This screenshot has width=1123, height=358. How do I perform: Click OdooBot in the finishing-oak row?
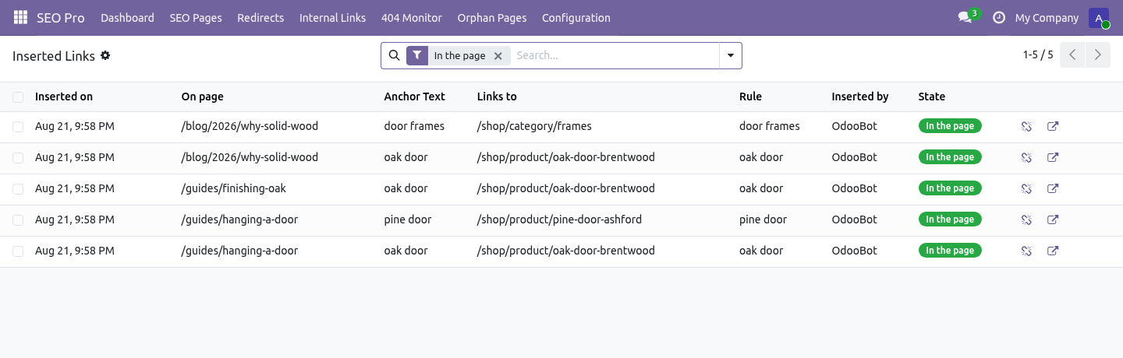[855, 188]
